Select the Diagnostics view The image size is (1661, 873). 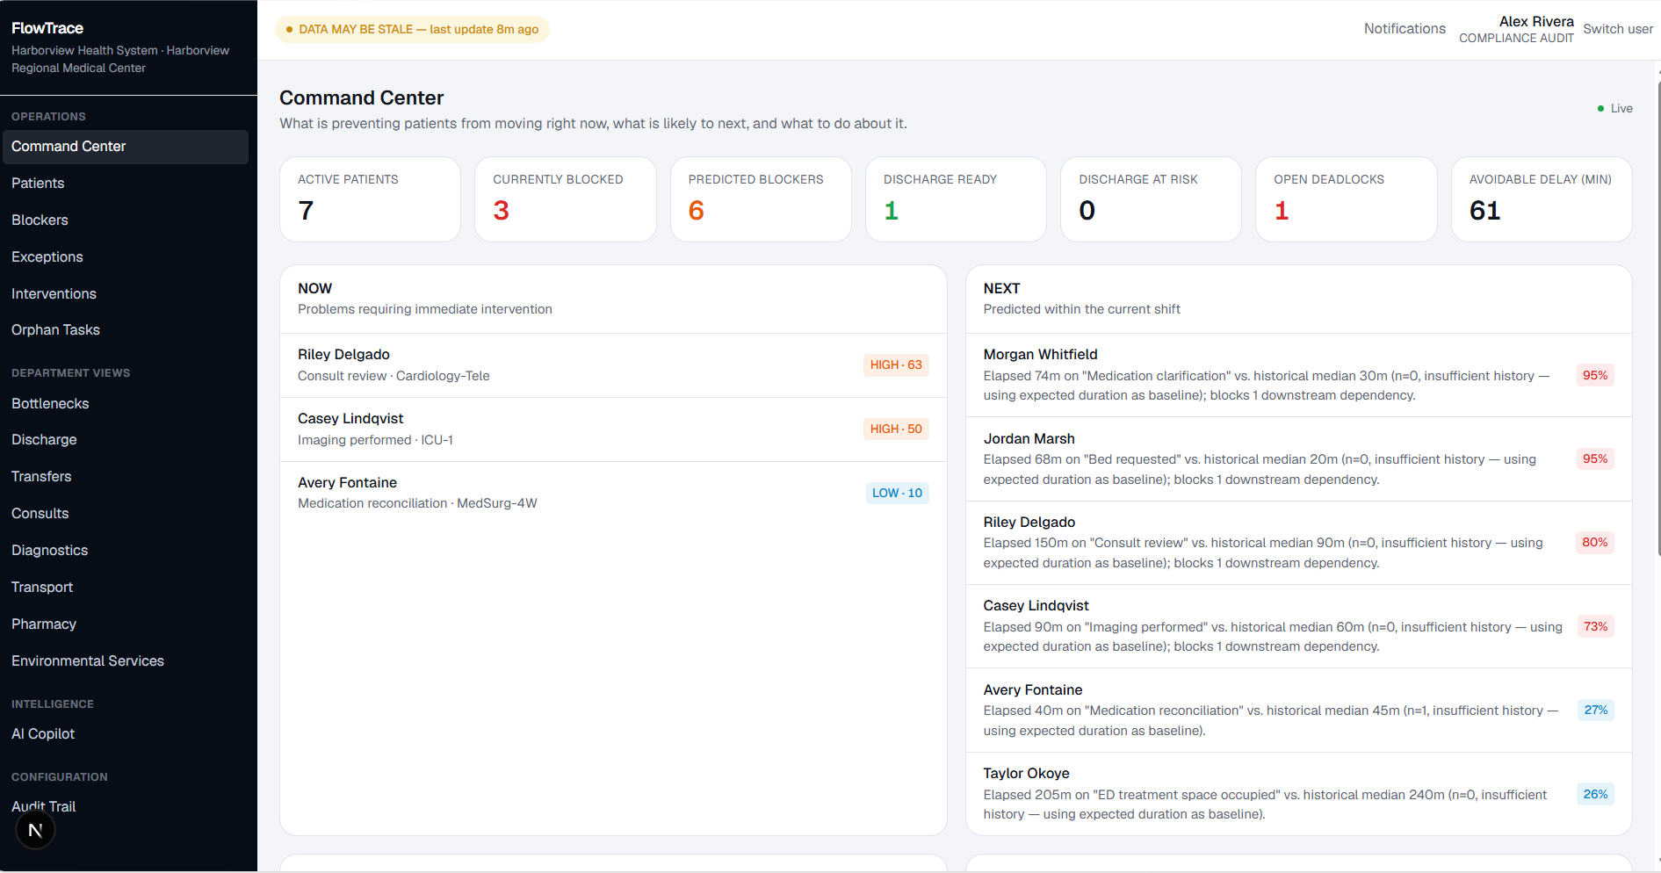pos(126,551)
